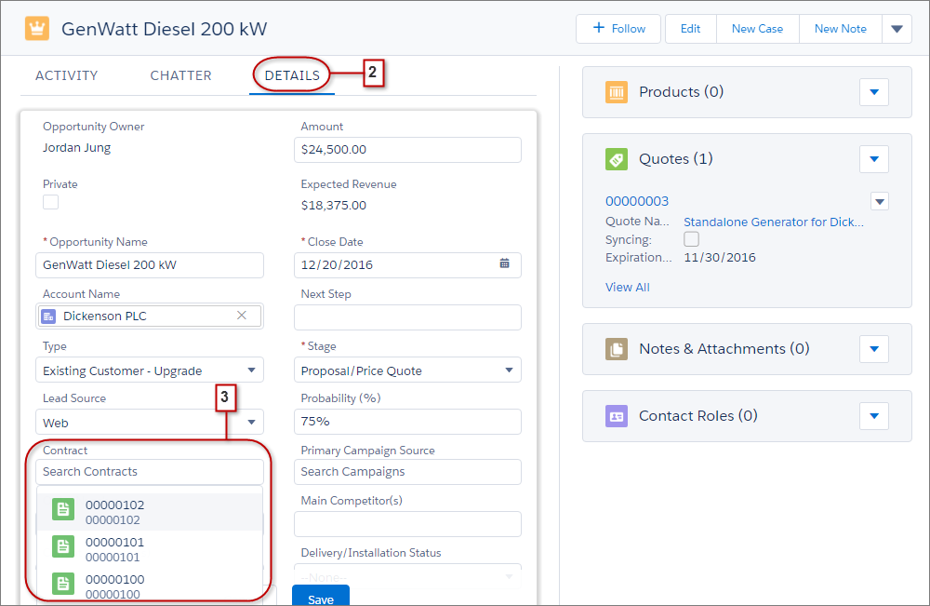The height and width of the screenshot is (606, 930).
Task: Click the plus icon on Follow button
Action: click(x=599, y=28)
